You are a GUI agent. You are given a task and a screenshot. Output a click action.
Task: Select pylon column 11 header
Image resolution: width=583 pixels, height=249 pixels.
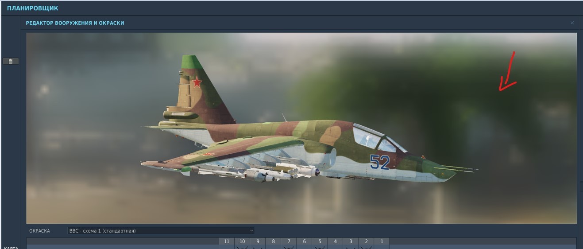[227, 241]
